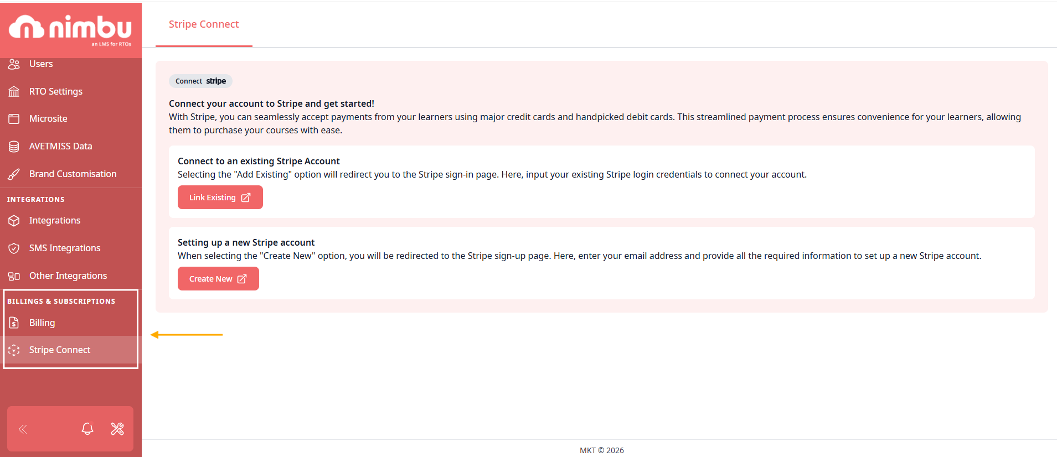Click the Create New button
This screenshot has width=1057, height=457.
tap(218, 279)
